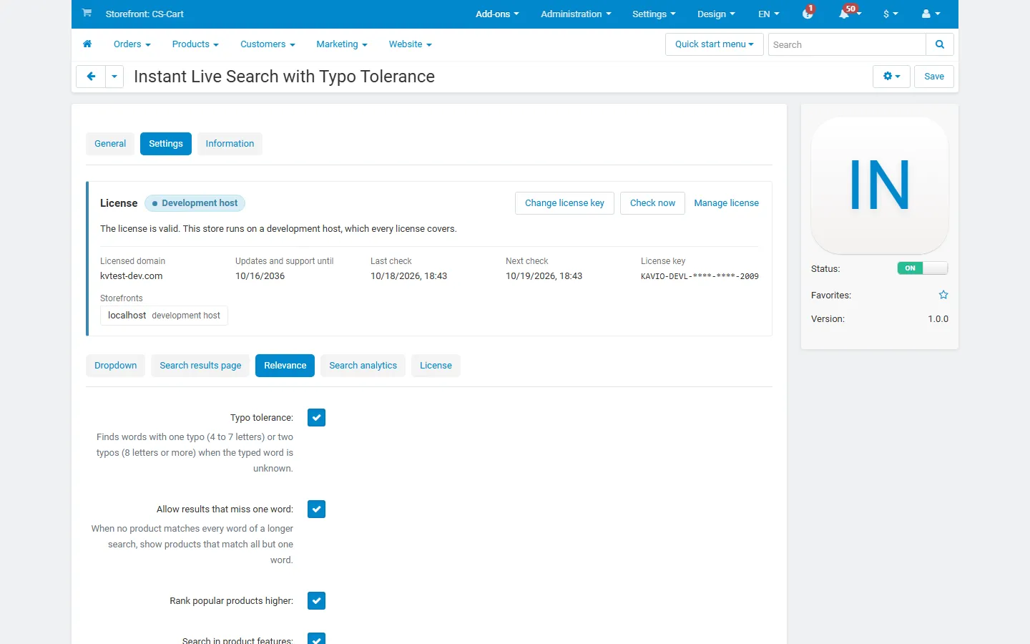Viewport: 1030px width, 644px height.
Task: Open the Orders menu
Action: tap(132, 44)
